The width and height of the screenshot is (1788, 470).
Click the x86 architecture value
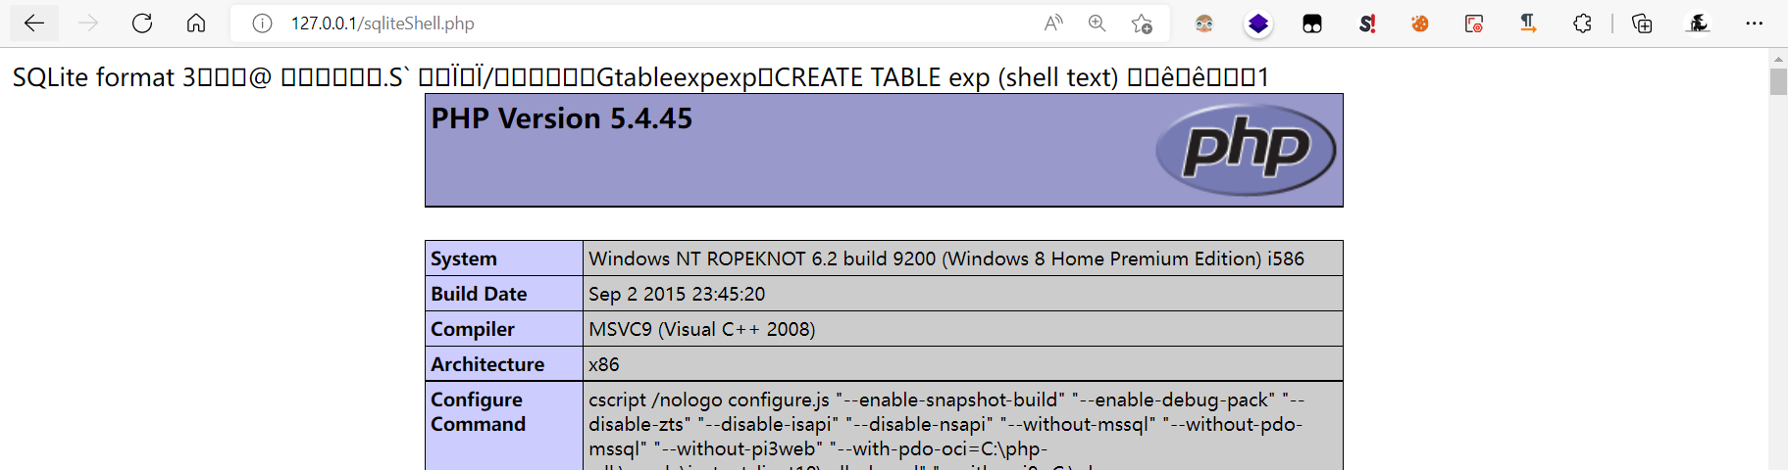tap(604, 364)
